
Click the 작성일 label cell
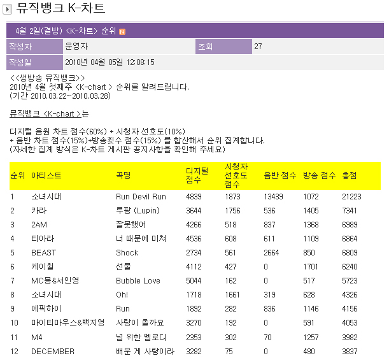click(x=35, y=62)
